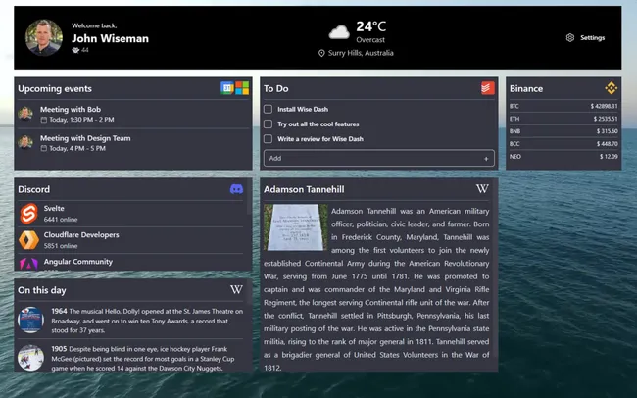Click the John Wiseman name
This screenshot has height=398, width=637.
click(110, 38)
